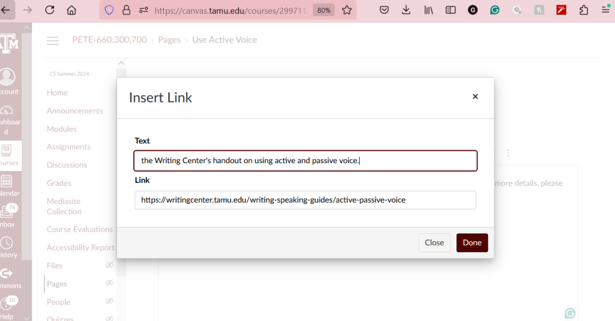615x321 pixels.
Task: Click the Link URL field
Action: point(305,200)
